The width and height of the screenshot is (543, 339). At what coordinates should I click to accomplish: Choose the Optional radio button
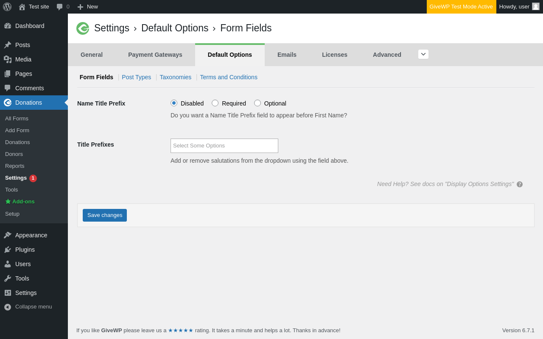click(258, 103)
